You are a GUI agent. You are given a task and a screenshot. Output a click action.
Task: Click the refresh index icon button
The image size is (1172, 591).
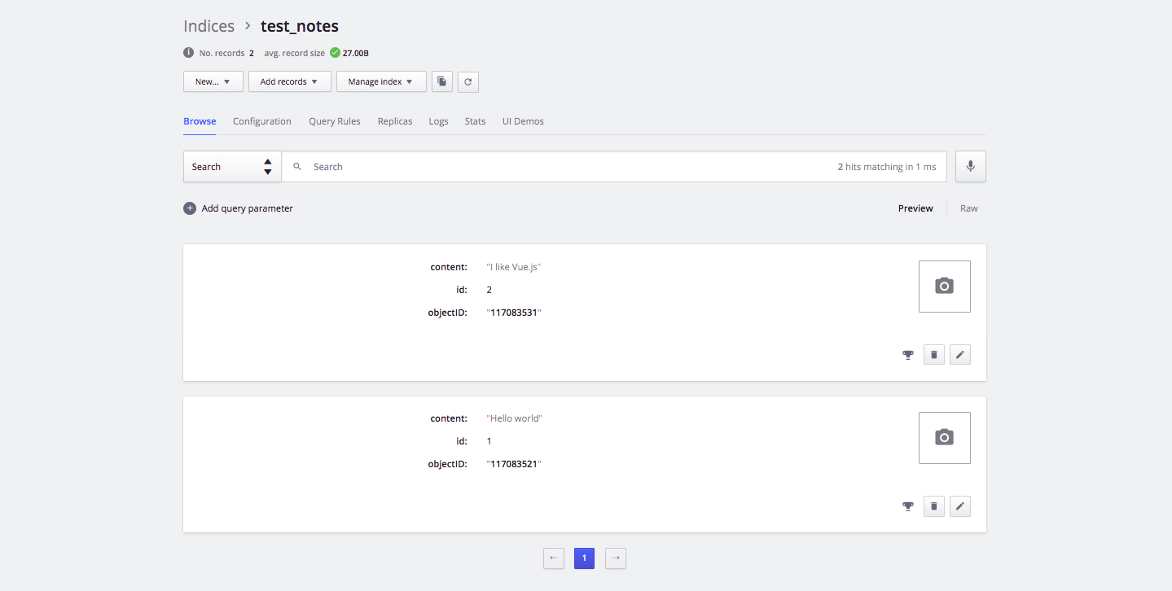coord(467,81)
